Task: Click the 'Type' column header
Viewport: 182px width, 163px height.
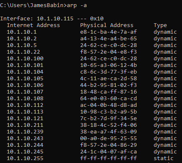Action: (160, 25)
